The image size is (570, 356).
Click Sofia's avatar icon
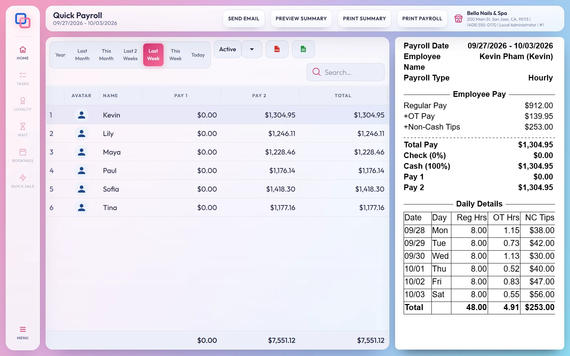point(82,189)
